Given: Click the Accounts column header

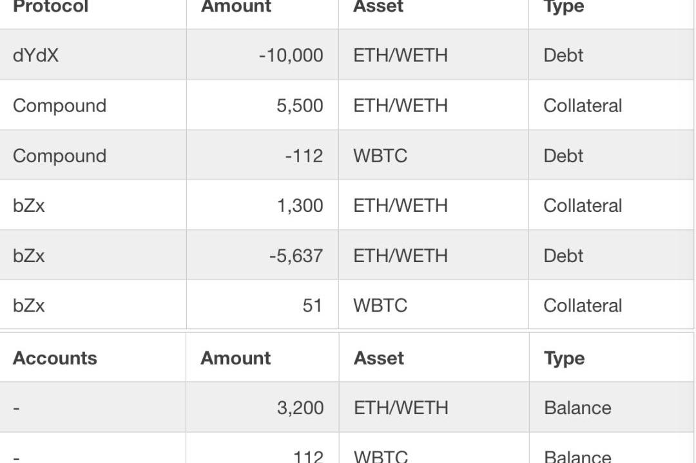Looking at the screenshot, I should click(55, 358).
